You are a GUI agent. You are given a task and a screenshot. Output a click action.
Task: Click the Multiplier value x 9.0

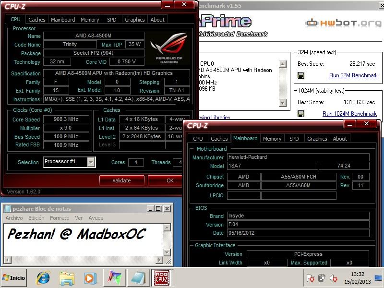66,128
